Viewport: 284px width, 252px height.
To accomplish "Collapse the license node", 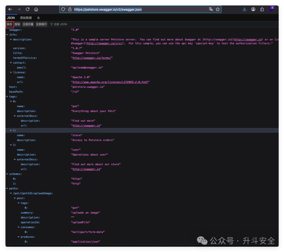I will click(11, 72).
